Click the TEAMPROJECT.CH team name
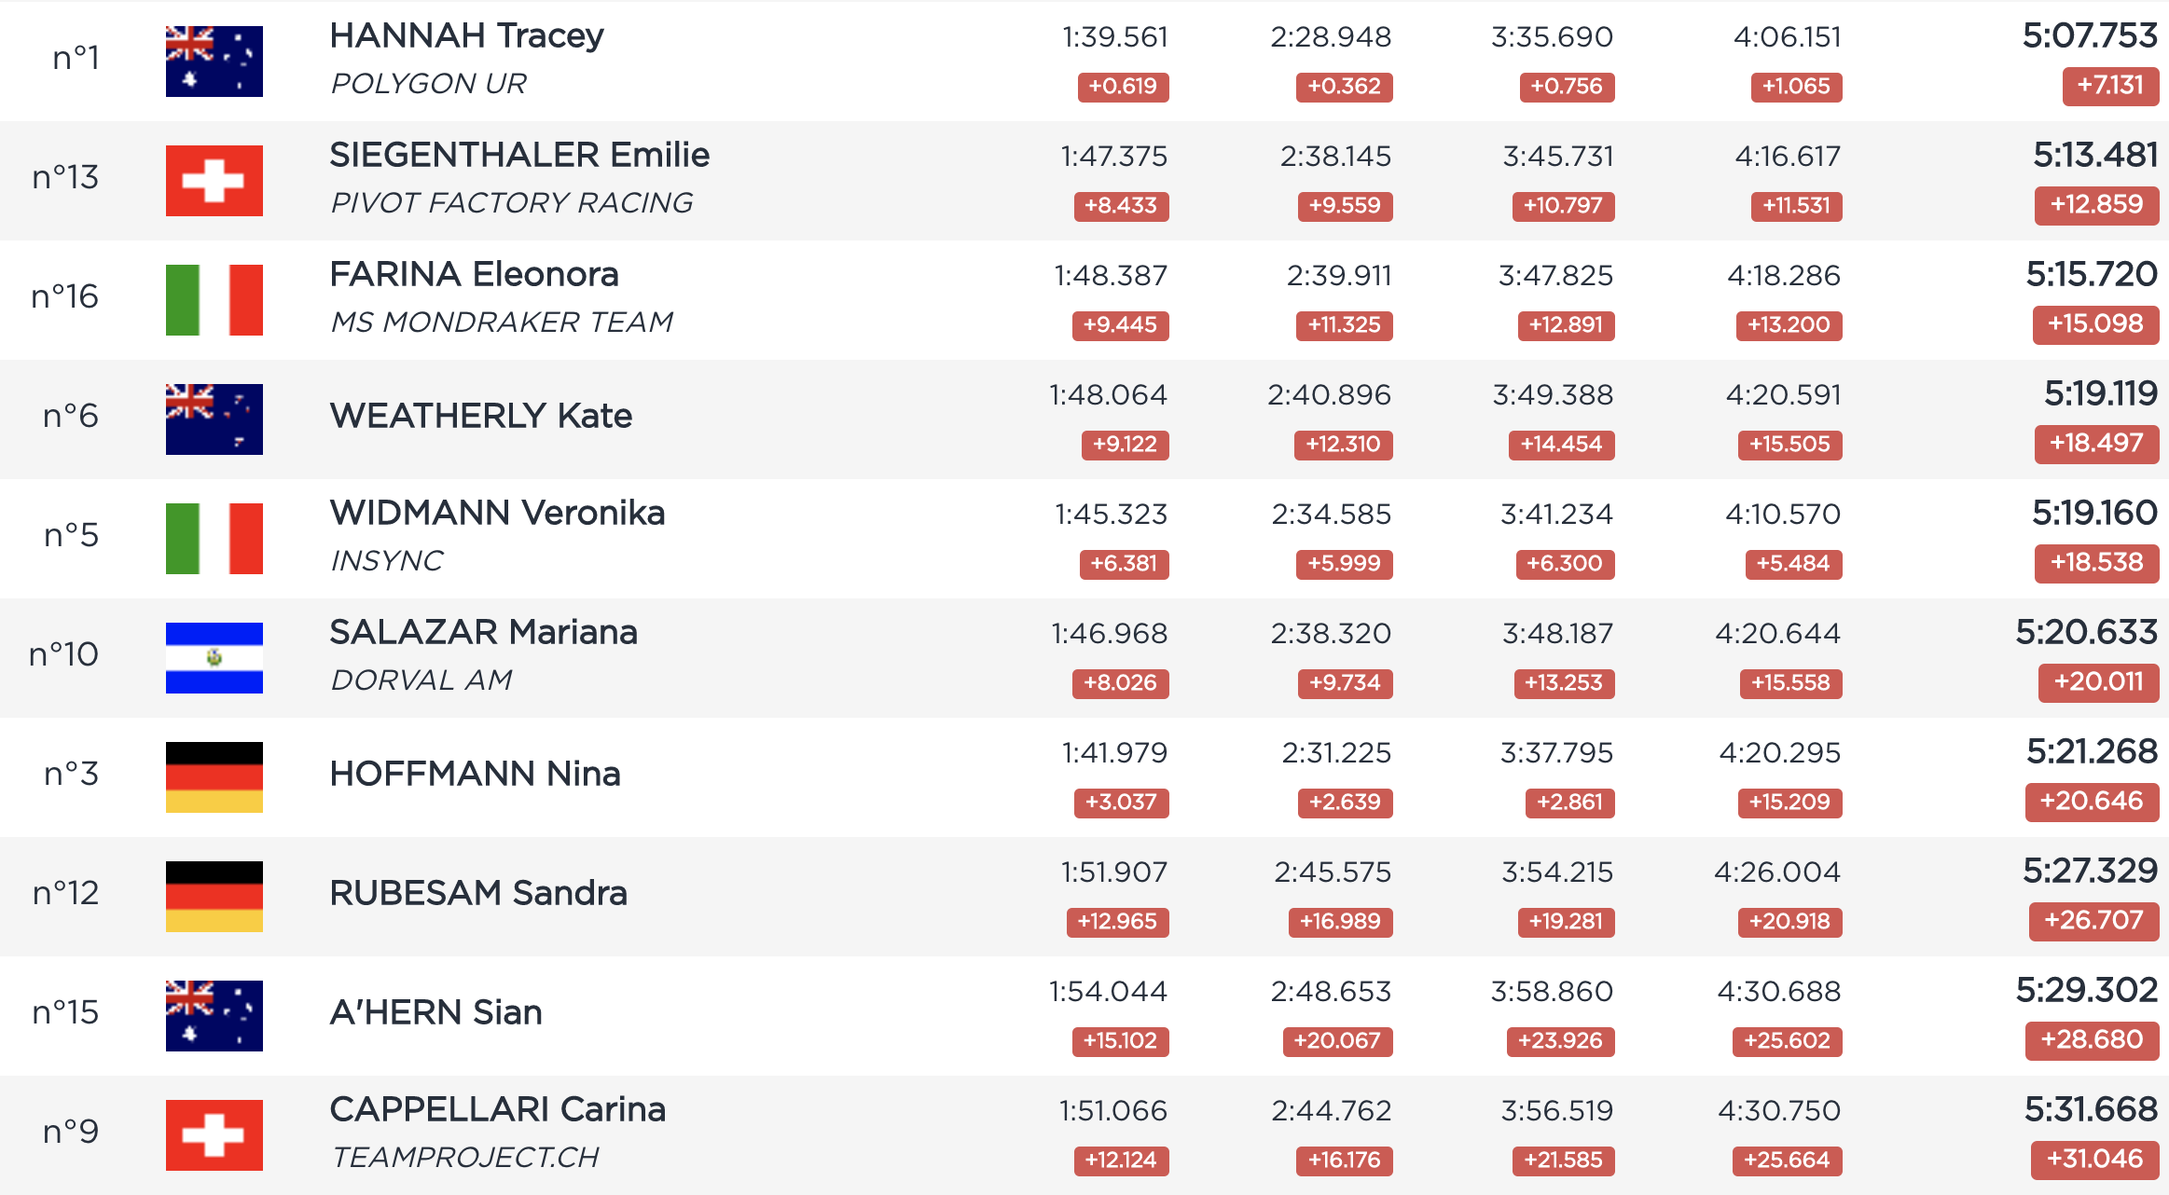This screenshot has height=1195, width=2169. coord(465,1158)
